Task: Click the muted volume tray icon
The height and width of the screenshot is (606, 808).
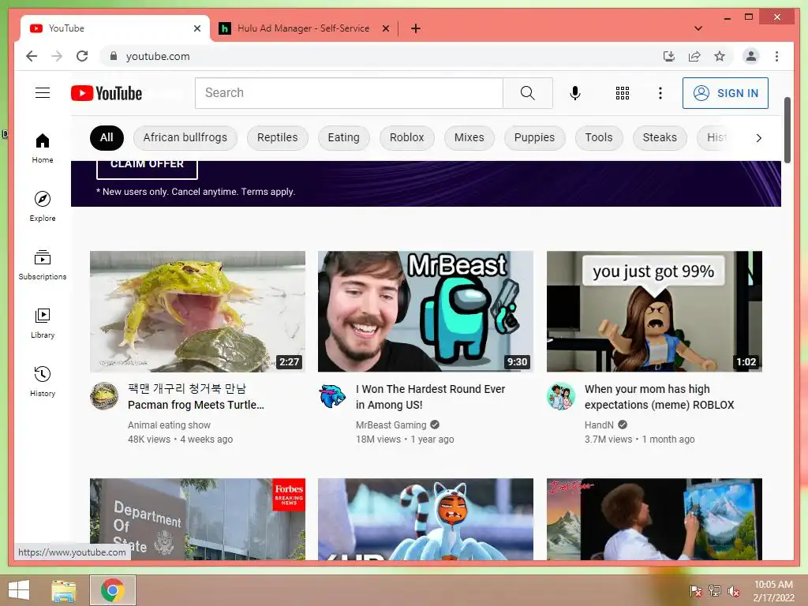Action: [733, 591]
